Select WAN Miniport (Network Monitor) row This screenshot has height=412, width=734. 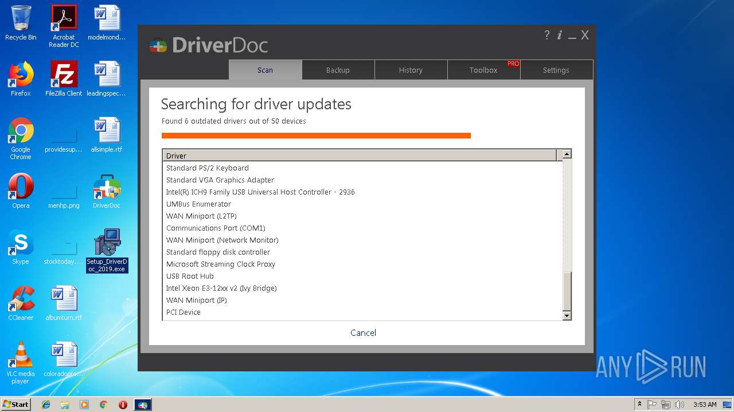pyautogui.click(x=362, y=240)
